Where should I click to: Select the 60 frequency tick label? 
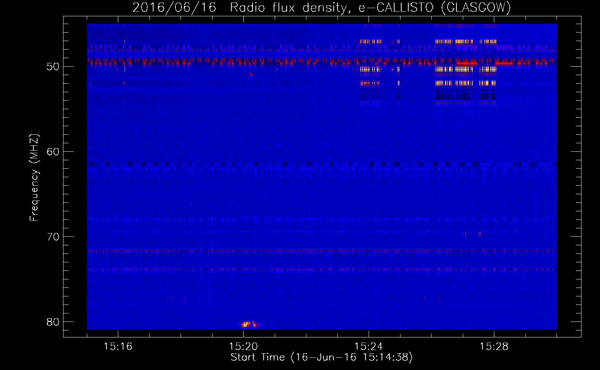(53, 152)
